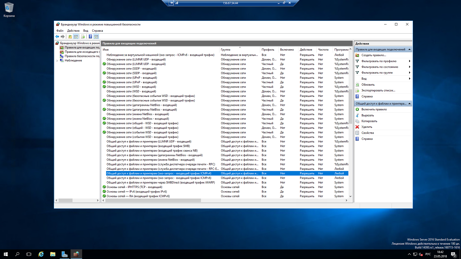The height and width of the screenshot is (259, 461).
Task: Open the Действие menu
Action: click(73, 31)
